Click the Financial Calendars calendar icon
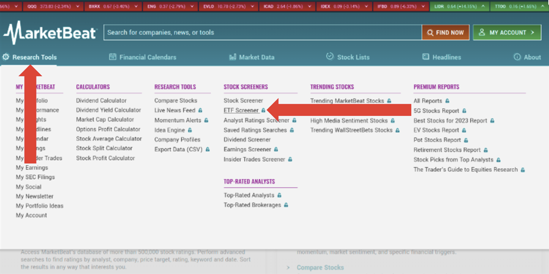Image resolution: width=549 pixels, height=274 pixels. pyautogui.click(x=113, y=57)
